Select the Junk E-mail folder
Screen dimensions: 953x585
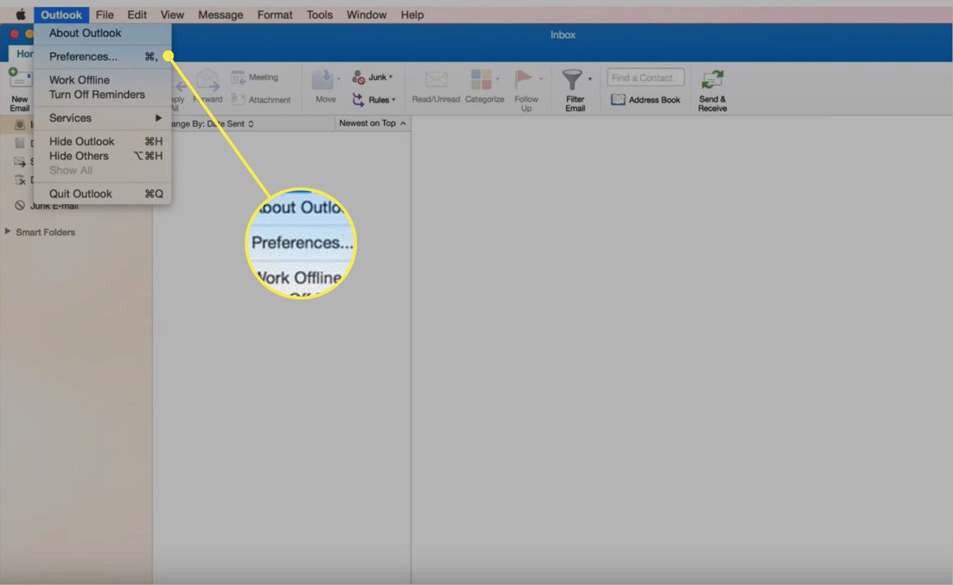pyautogui.click(x=54, y=205)
